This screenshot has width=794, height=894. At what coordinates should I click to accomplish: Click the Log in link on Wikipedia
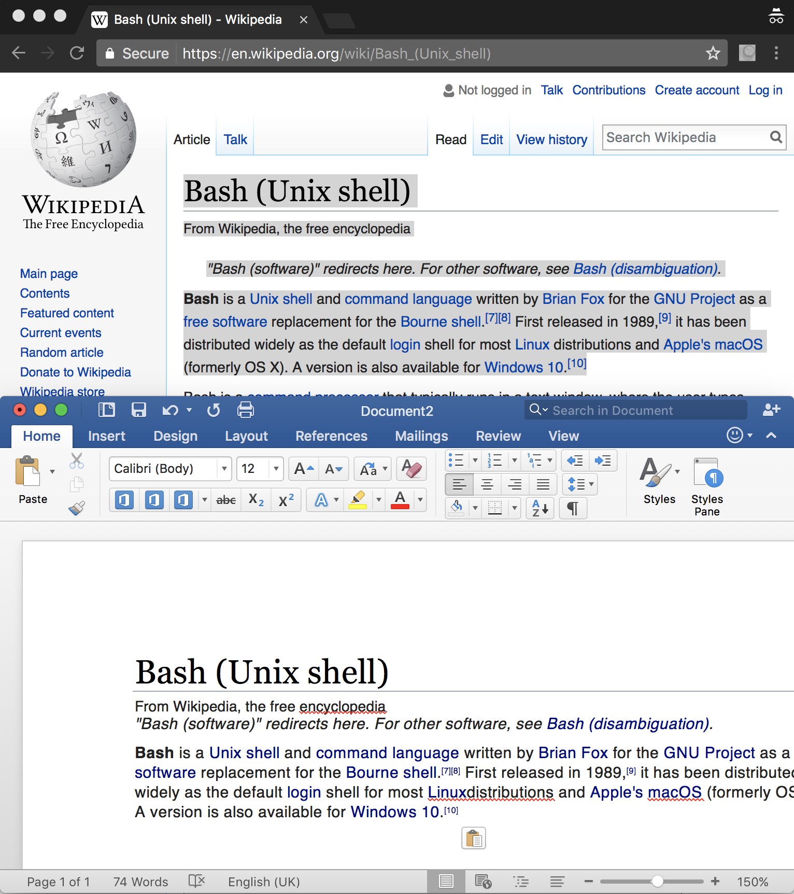(765, 90)
